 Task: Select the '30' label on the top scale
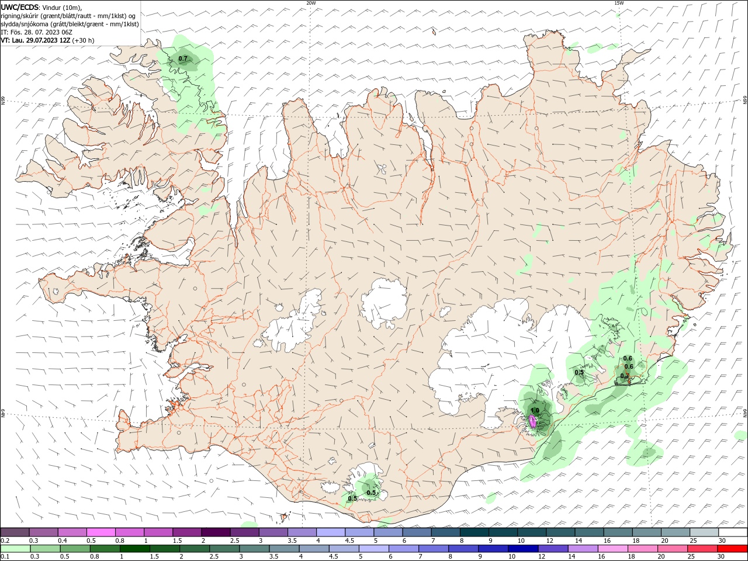pos(722,541)
